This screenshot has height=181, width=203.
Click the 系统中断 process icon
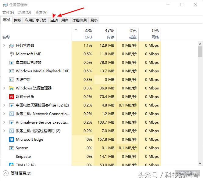point(12,79)
